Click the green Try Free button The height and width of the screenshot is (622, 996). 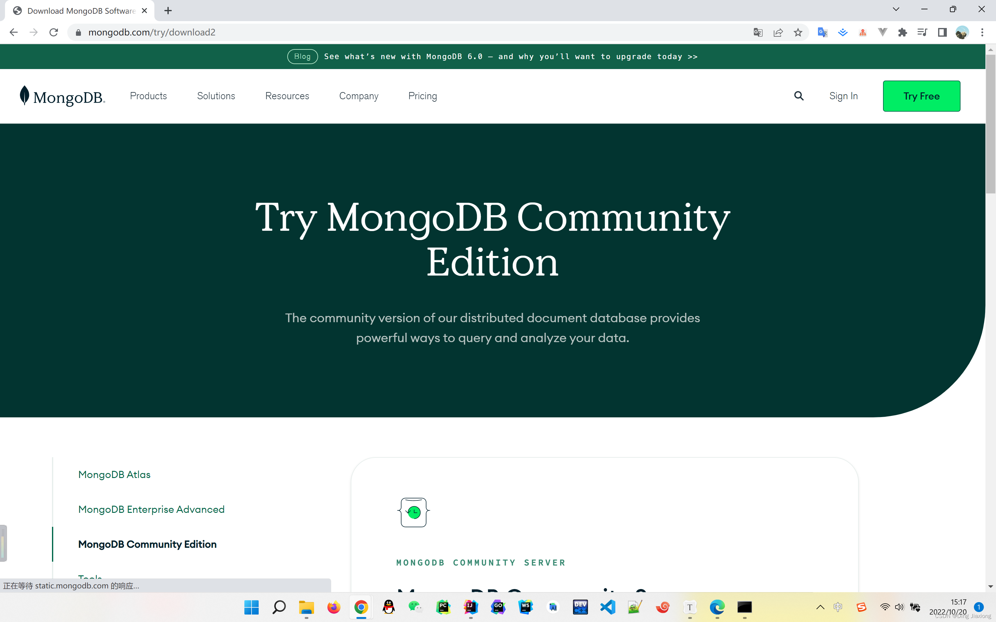click(922, 96)
